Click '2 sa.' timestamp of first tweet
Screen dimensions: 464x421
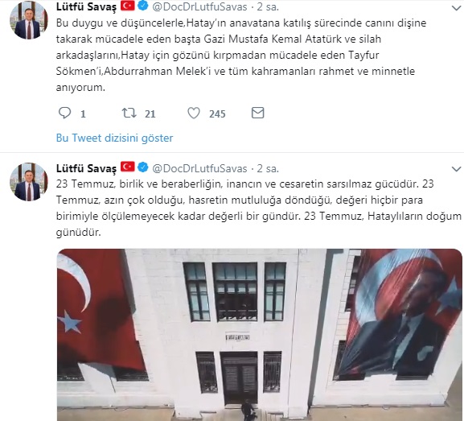point(268,6)
